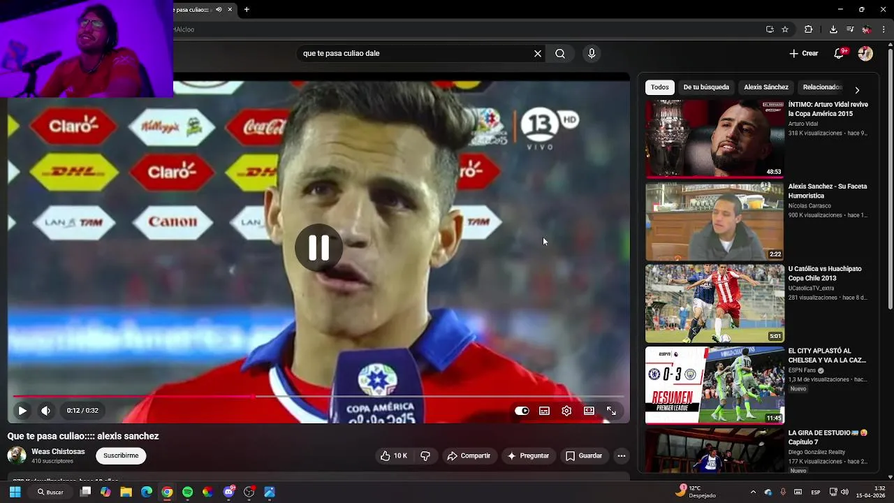Show hidden tray icons chevron

pos(753,492)
